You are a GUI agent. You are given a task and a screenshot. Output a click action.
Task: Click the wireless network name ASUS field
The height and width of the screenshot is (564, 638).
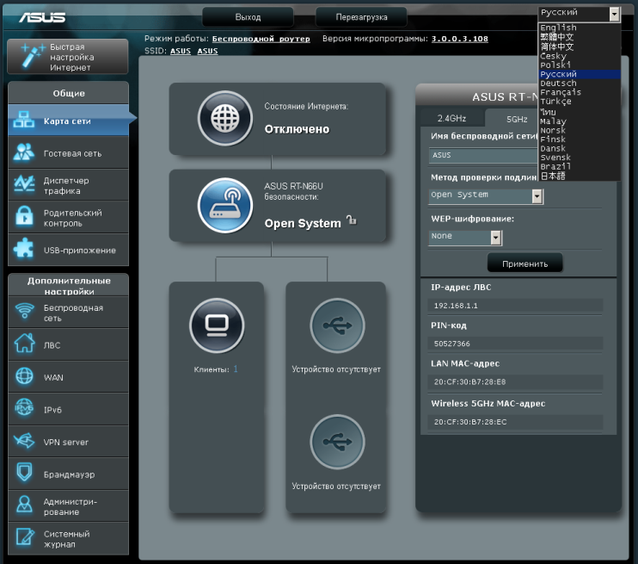point(483,155)
